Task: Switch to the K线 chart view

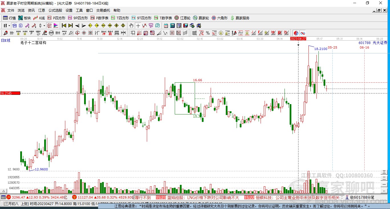Action: pos(39,18)
